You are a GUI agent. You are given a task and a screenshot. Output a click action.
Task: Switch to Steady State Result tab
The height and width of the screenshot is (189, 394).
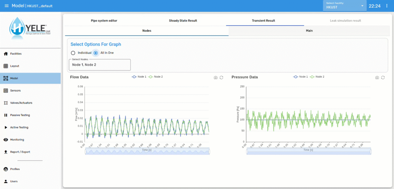[183, 20]
